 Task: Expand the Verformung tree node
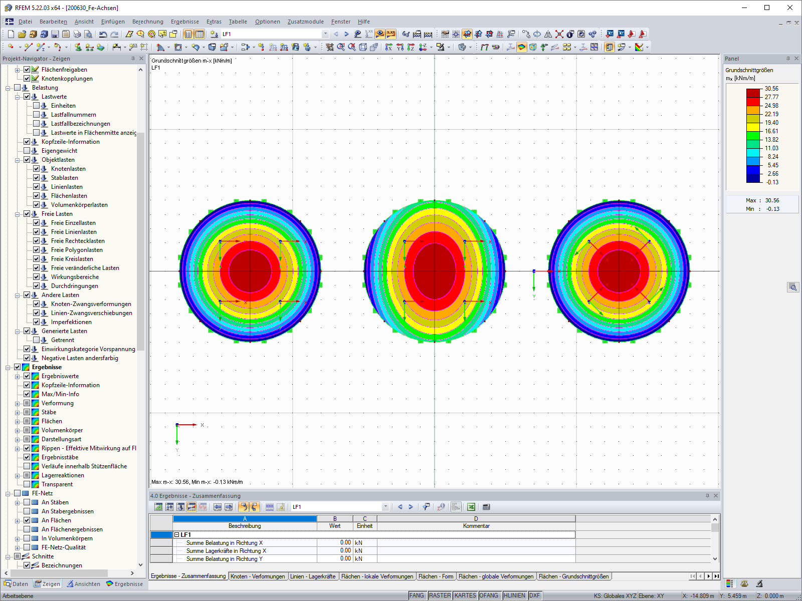click(18, 403)
